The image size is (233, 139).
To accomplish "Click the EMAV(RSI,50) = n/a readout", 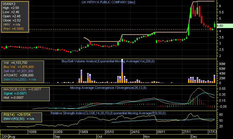I will click(18, 119).
